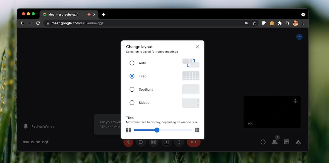Screen dimensions: 329x163
Task: Click the address bar URL
Action: 77,23
